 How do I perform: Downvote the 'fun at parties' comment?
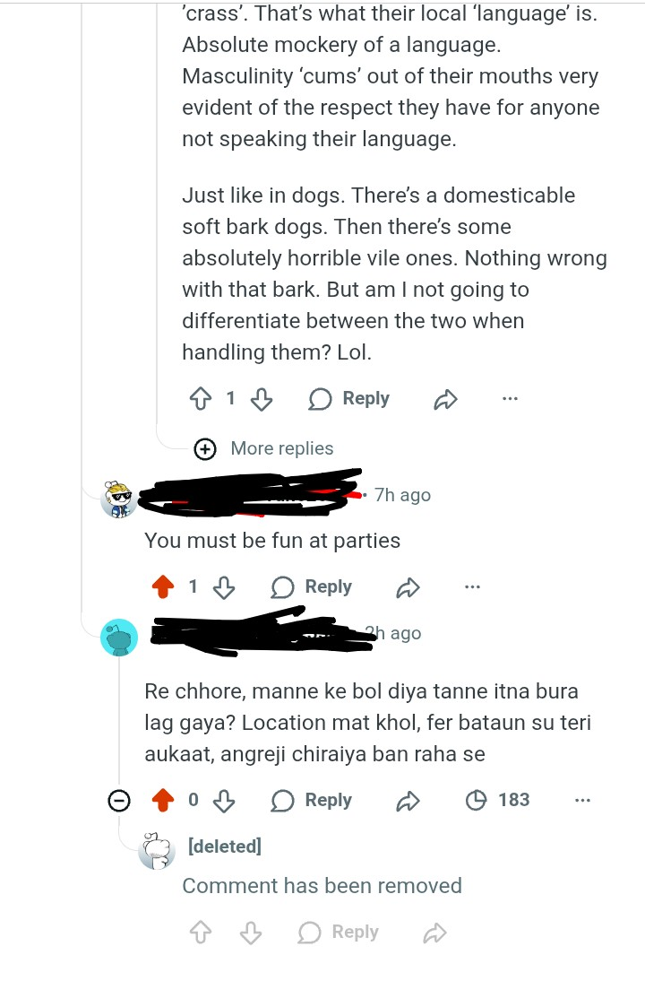point(223,587)
